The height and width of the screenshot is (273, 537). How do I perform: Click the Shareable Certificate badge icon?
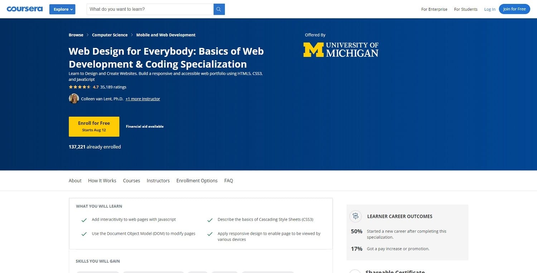(x=355, y=271)
